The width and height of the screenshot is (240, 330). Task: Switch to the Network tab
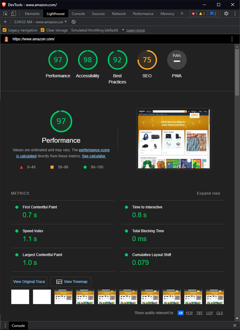pyautogui.click(x=119, y=14)
